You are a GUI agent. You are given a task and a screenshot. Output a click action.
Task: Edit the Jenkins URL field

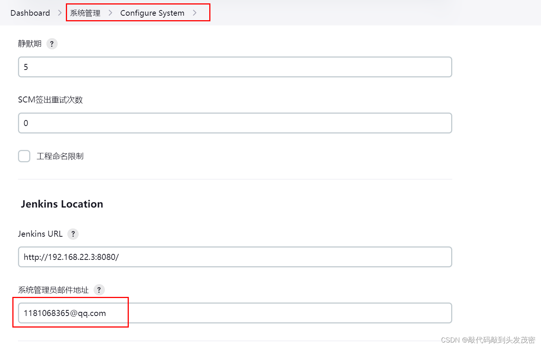[235, 257]
